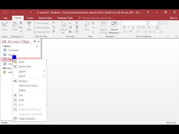Collapse the ribbon using the caret
Image resolution: width=179 pixels, height=134 pixels.
[176, 36]
